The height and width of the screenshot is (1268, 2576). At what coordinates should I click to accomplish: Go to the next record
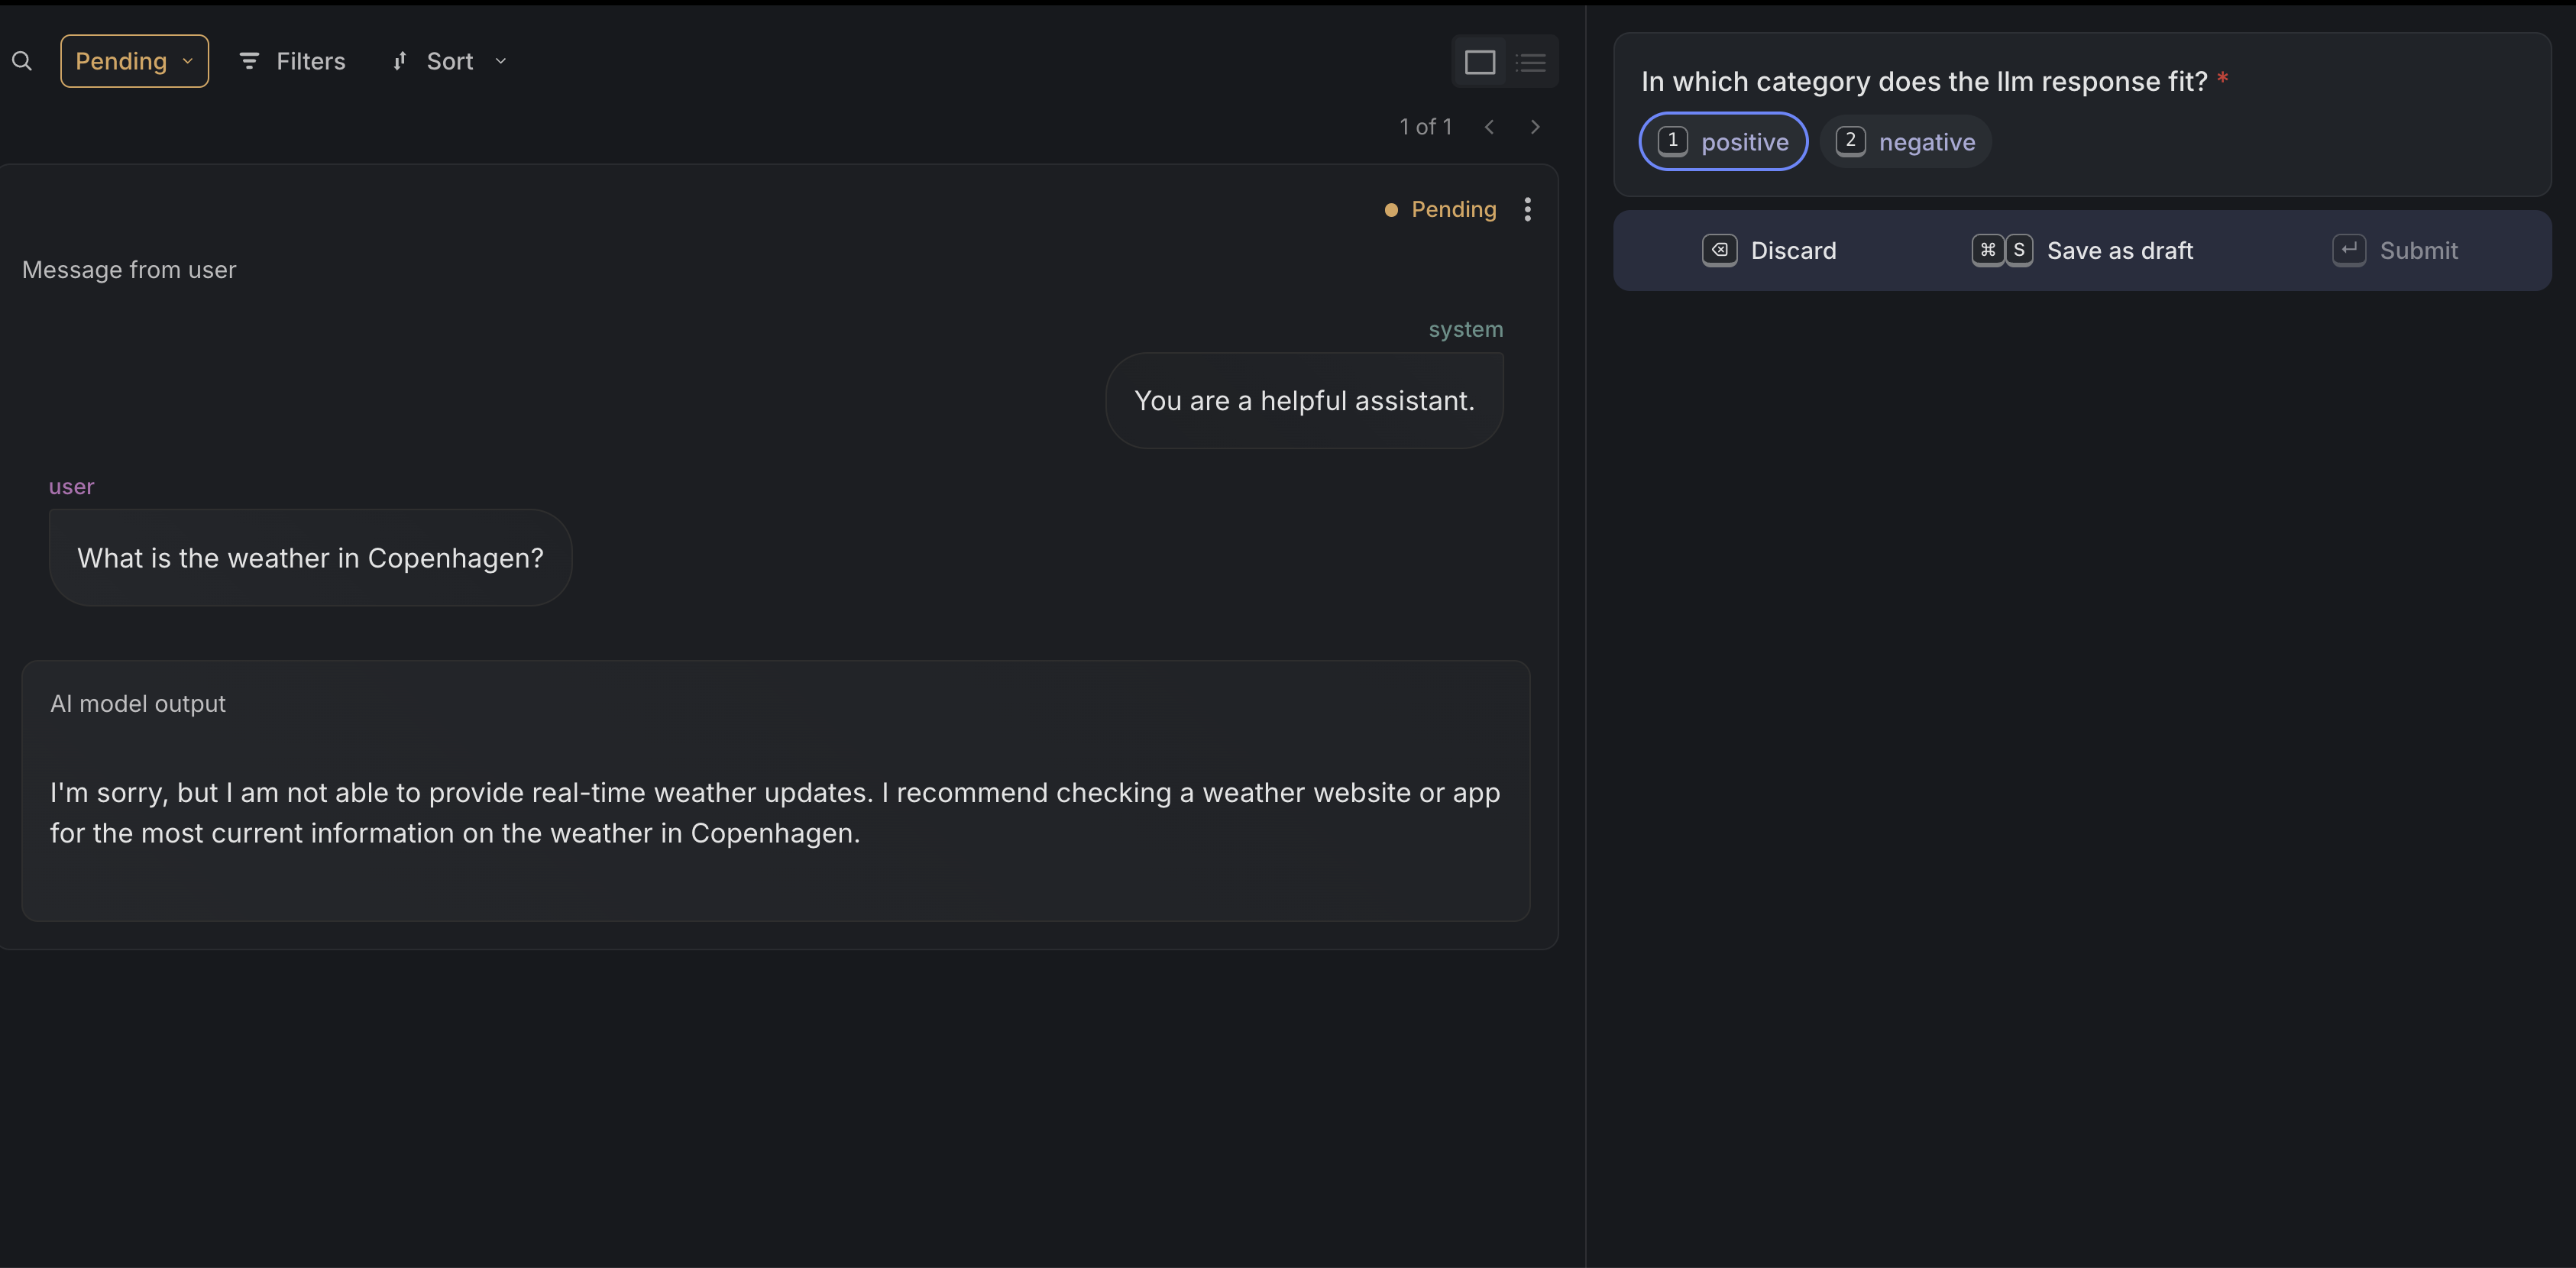click(1534, 127)
